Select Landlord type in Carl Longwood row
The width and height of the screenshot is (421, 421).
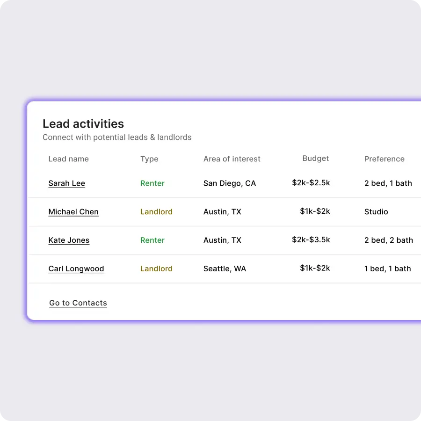(156, 269)
